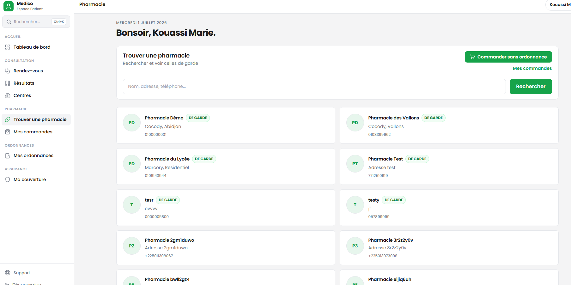This screenshot has height=285, width=571.
Task: Click the P3 avatar of Pharmacie 3r2z2y0v
Action: point(355,246)
